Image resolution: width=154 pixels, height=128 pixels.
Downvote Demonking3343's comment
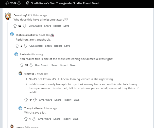point(25,26)
